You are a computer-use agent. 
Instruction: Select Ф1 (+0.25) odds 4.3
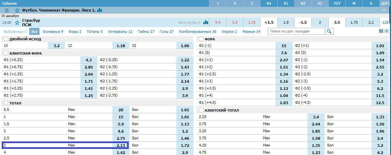coord(89,60)
